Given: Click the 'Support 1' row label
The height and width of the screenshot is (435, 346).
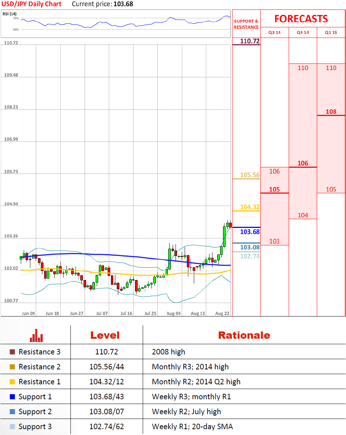Looking at the screenshot, I should [35, 397].
